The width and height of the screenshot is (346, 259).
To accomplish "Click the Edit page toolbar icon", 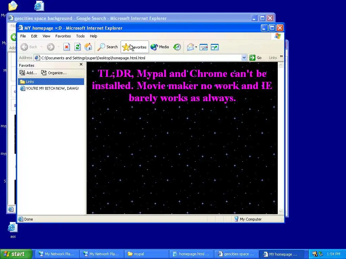I will point(203,47).
